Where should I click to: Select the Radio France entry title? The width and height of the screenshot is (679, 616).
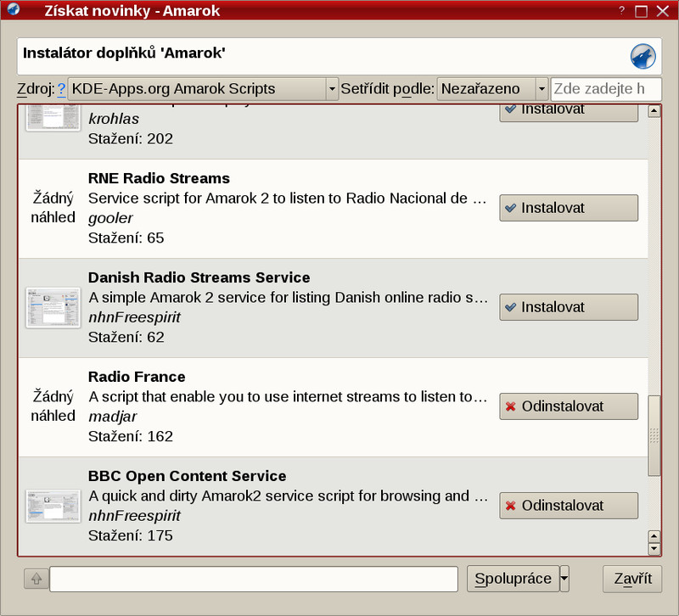pos(137,377)
